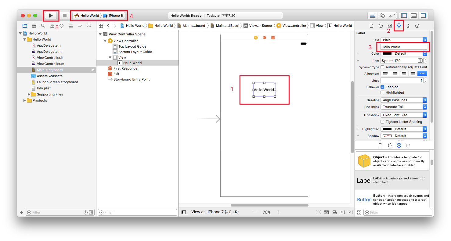This screenshot has height=241, width=451.
Task: Show the Code Snippet library
Action: [390, 146]
